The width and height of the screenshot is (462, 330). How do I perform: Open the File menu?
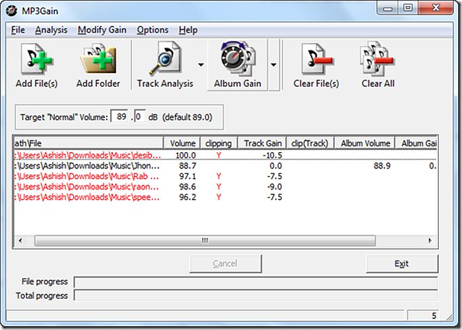(18, 30)
